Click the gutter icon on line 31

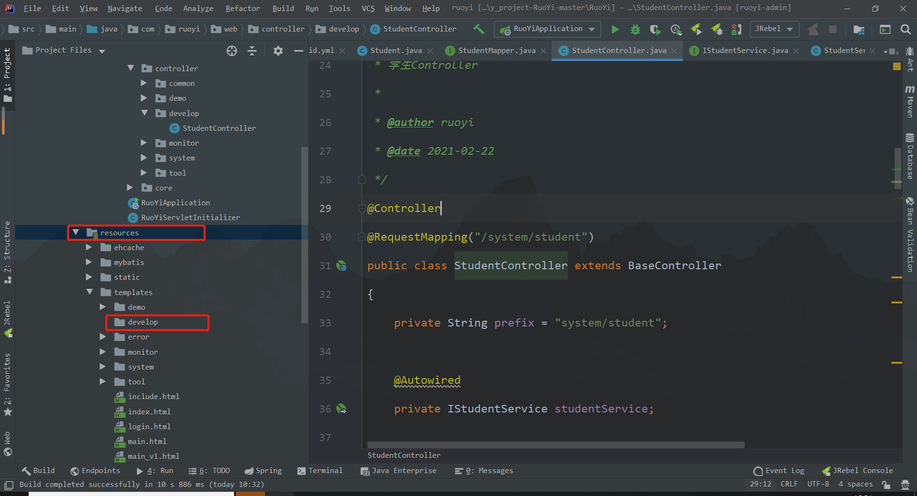click(341, 266)
